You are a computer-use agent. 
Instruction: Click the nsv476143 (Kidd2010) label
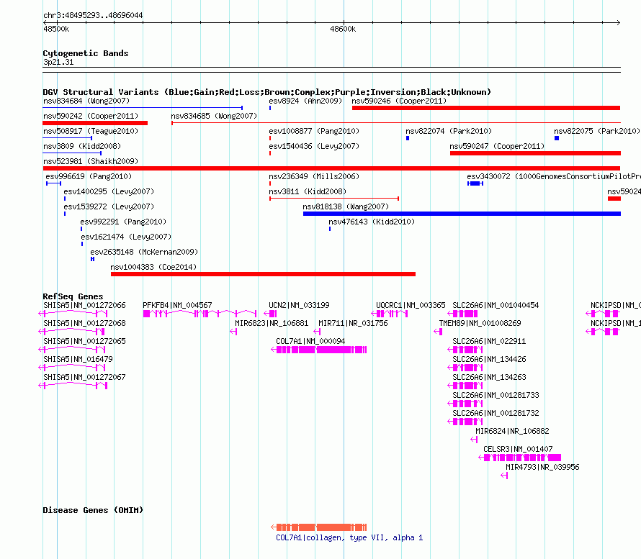coord(372,222)
